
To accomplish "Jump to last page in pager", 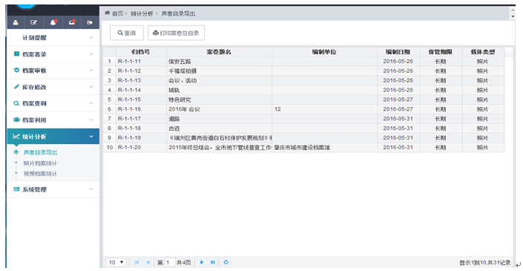I will (212, 262).
